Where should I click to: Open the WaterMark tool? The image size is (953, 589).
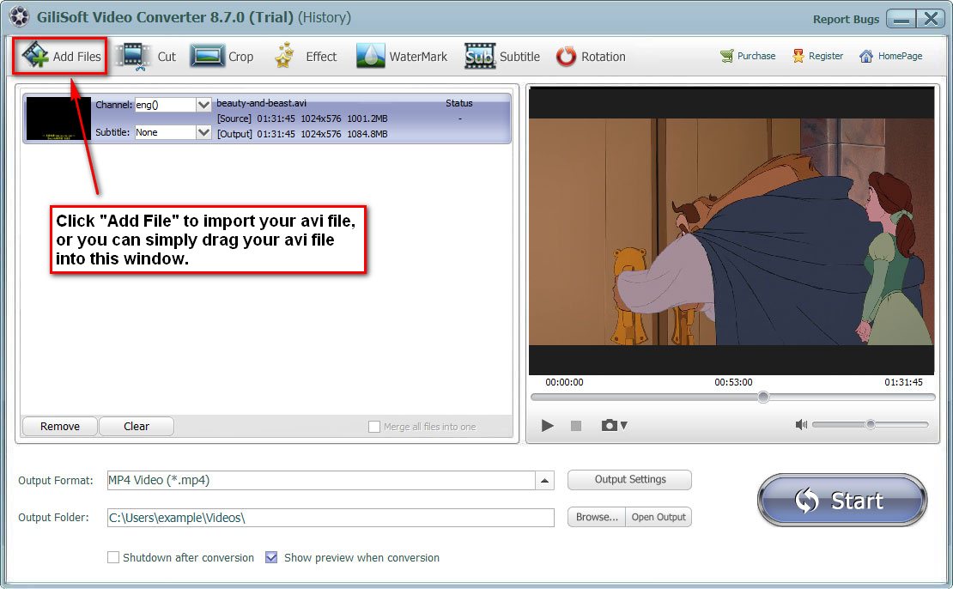tap(402, 57)
